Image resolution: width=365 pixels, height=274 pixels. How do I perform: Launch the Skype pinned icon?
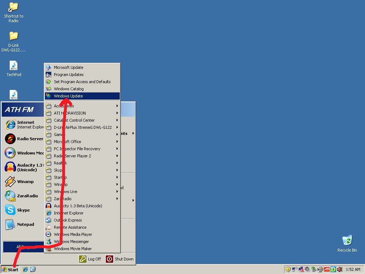click(10, 210)
